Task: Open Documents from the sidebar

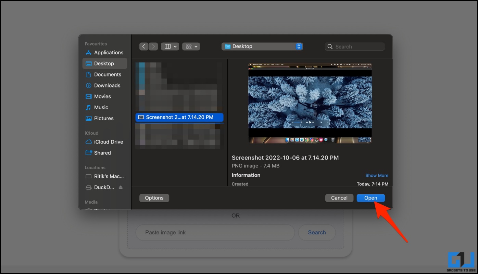Action: pyautogui.click(x=105, y=74)
